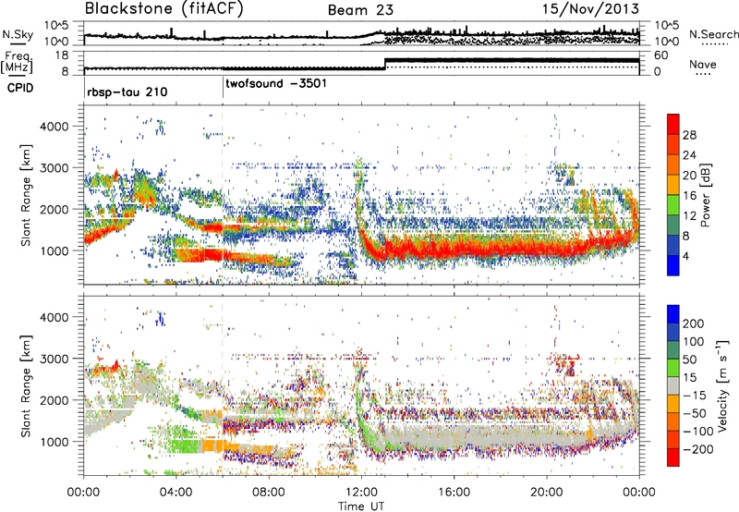Click the "04:00" time axis tick label
The width and height of the screenshot is (739, 512).
tap(176, 492)
